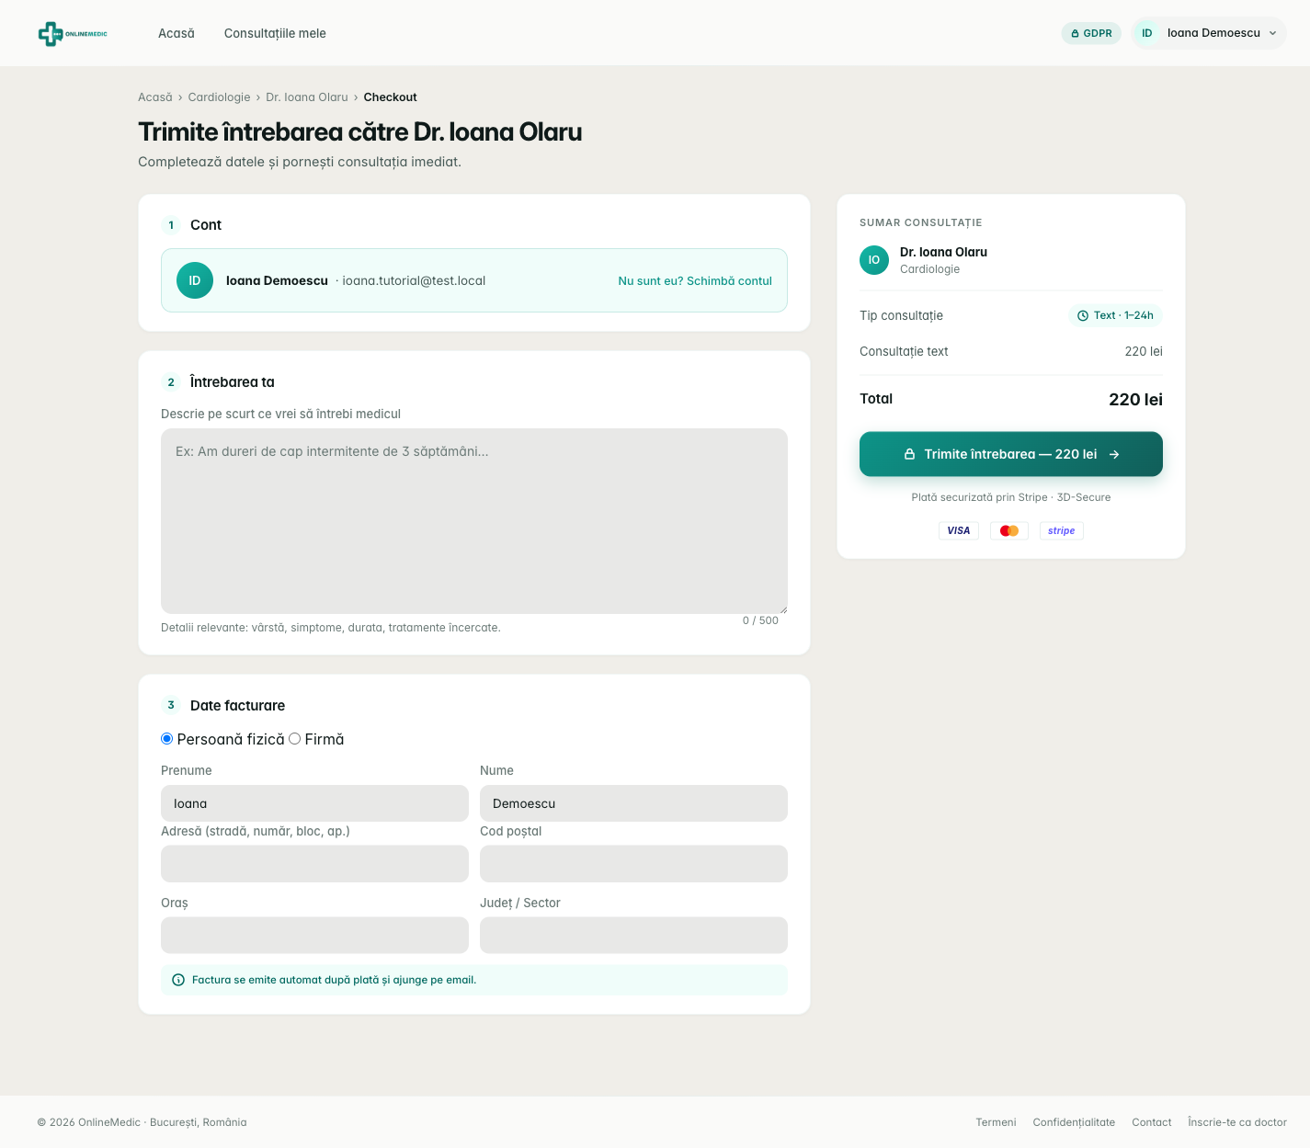Viewport: 1310px width, 1148px height.
Task: Click the IO doctor avatar in summary
Action: pyautogui.click(x=874, y=260)
